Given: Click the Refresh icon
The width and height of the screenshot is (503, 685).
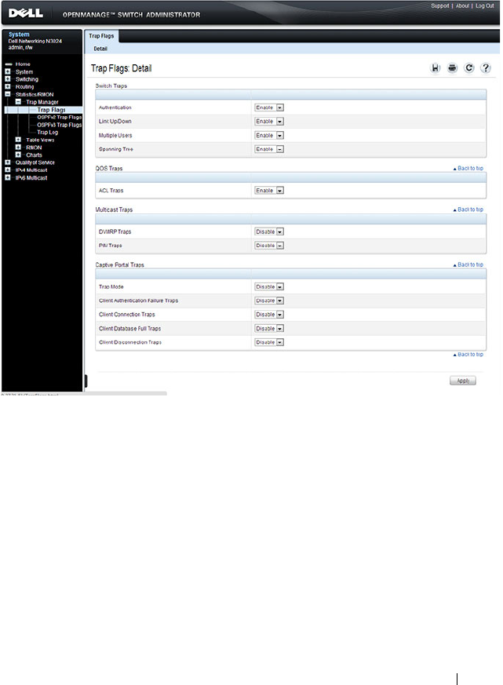Looking at the screenshot, I should coord(469,67).
